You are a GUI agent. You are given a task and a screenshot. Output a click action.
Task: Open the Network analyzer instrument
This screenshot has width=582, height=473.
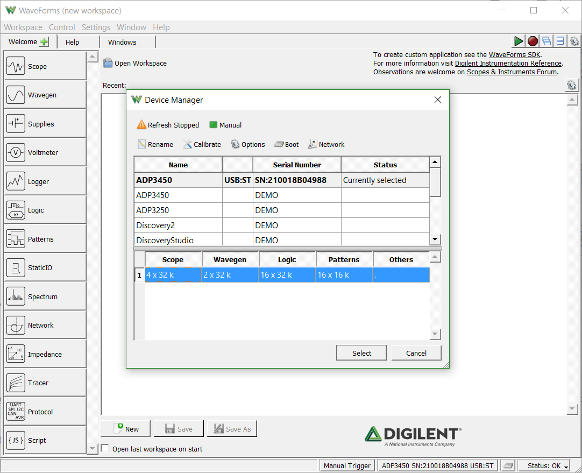coord(45,325)
